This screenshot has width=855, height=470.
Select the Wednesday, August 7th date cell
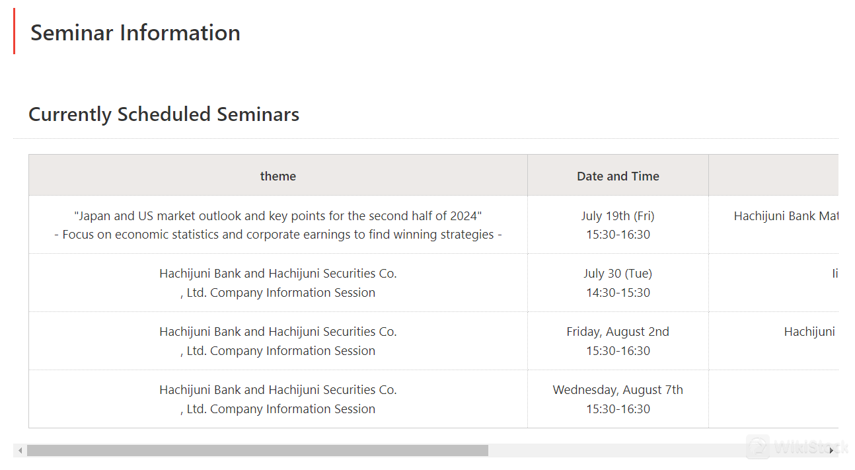[618, 399]
